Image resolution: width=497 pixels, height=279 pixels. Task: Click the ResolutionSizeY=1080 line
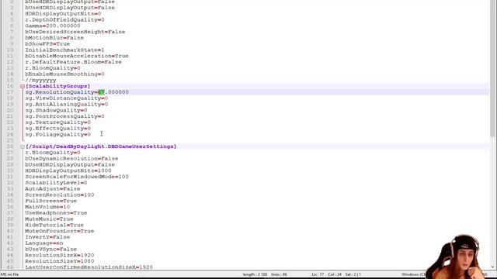(60, 261)
